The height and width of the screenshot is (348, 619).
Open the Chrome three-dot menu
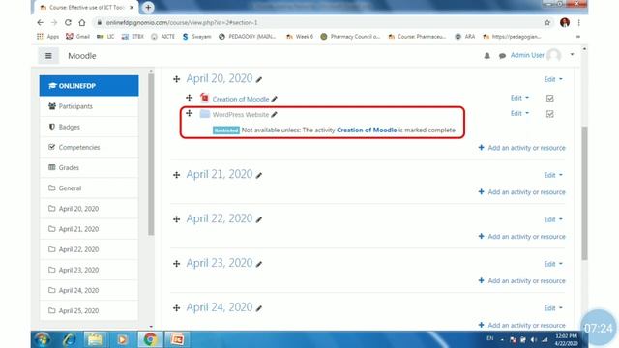pos(578,23)
